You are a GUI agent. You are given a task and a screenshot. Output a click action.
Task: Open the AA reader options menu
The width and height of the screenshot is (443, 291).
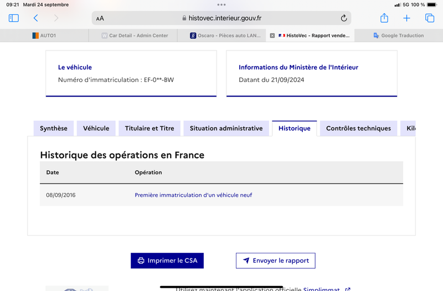(100, 18)
